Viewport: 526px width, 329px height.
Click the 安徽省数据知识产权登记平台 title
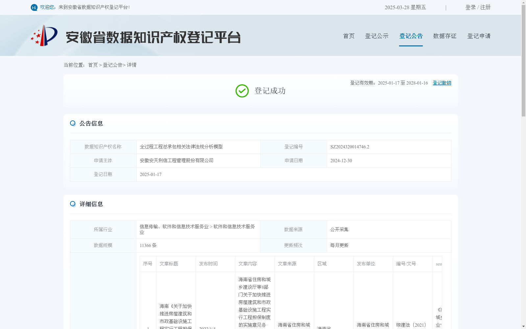pyautogui.click(x=153, y=37)
